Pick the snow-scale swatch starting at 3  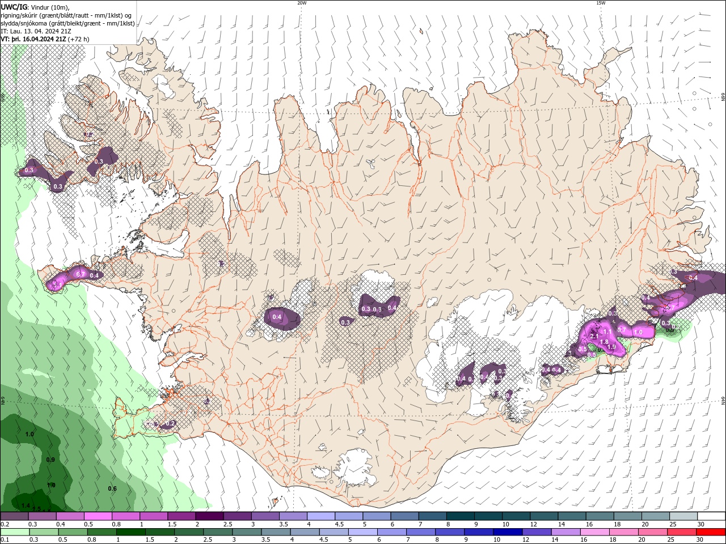[265, 516]
